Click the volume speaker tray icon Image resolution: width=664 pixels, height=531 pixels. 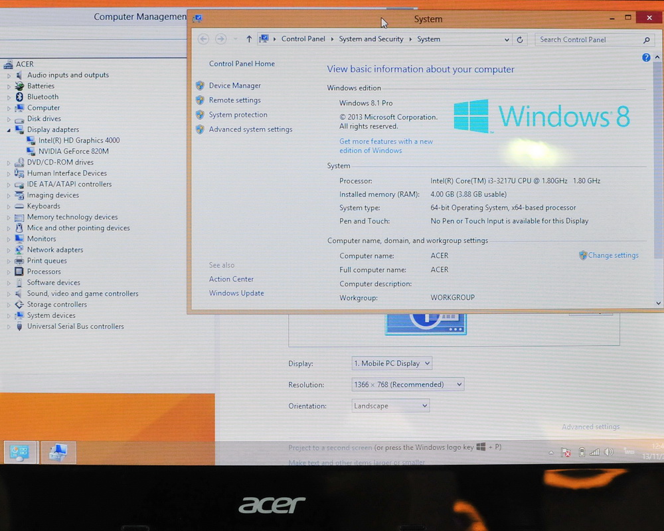pyautogui.click(x=609, y=452)
